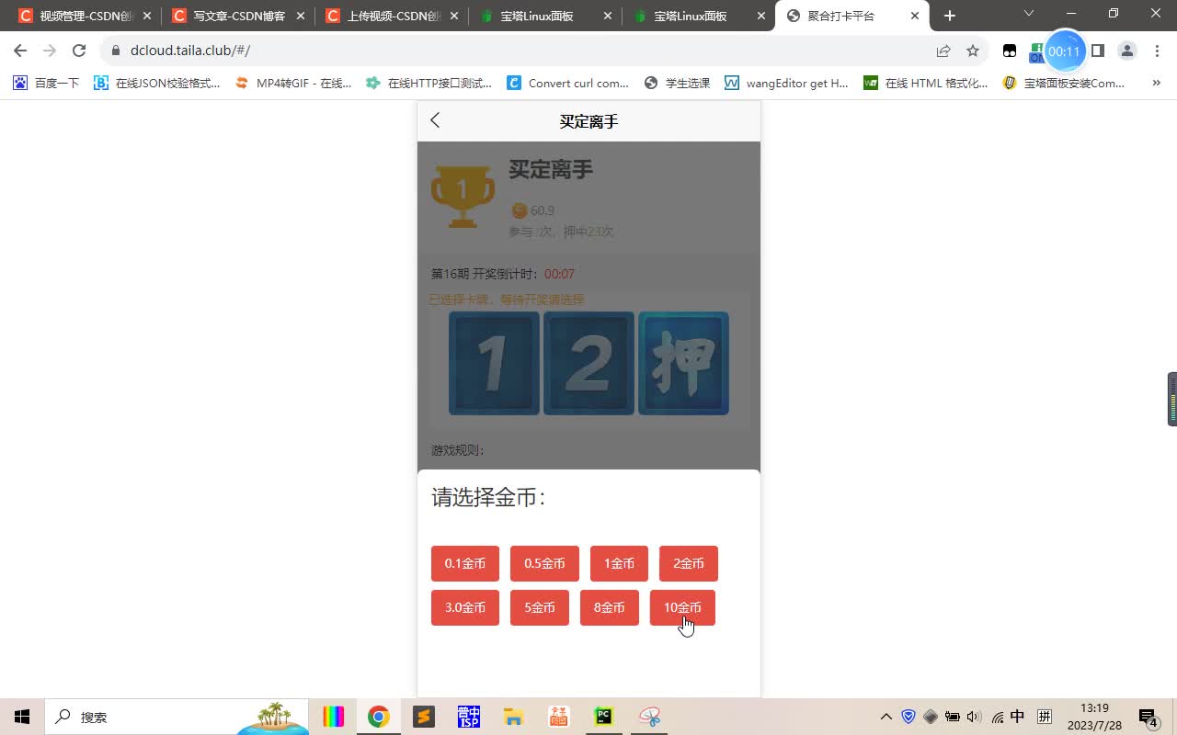
Task: Open the 在线HTTP接口测试 bookmark
Action: 429,83
